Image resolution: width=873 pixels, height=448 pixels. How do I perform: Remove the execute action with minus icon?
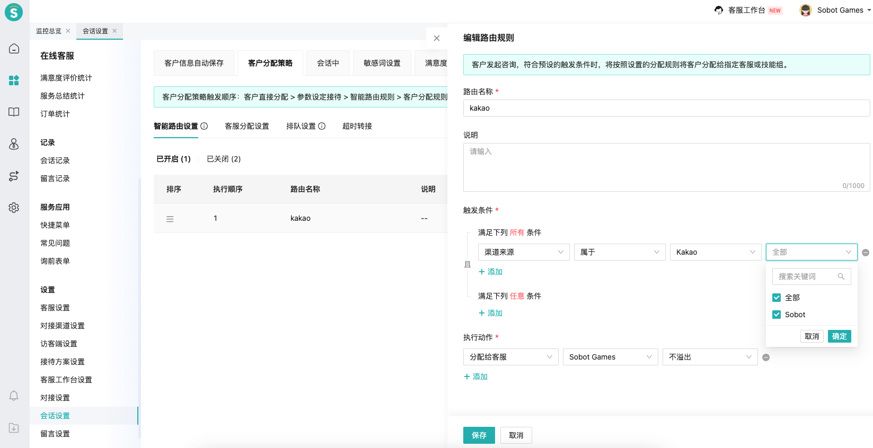(x=766, y=357)
